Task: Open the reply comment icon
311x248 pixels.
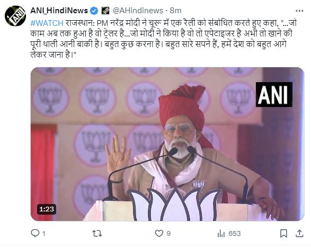Action: pos(35,233)
